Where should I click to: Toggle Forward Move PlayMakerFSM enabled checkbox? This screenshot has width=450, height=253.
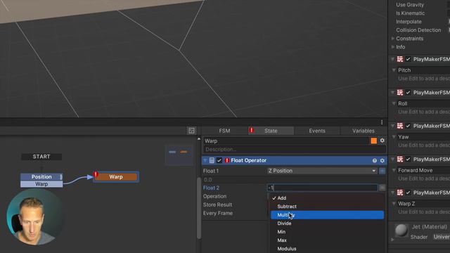408,160
